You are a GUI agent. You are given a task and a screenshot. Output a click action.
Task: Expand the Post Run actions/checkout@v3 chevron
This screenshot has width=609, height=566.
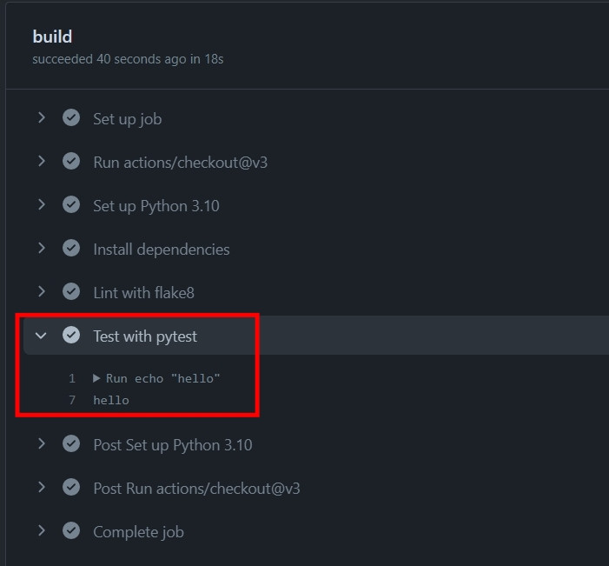click(41, 488)
